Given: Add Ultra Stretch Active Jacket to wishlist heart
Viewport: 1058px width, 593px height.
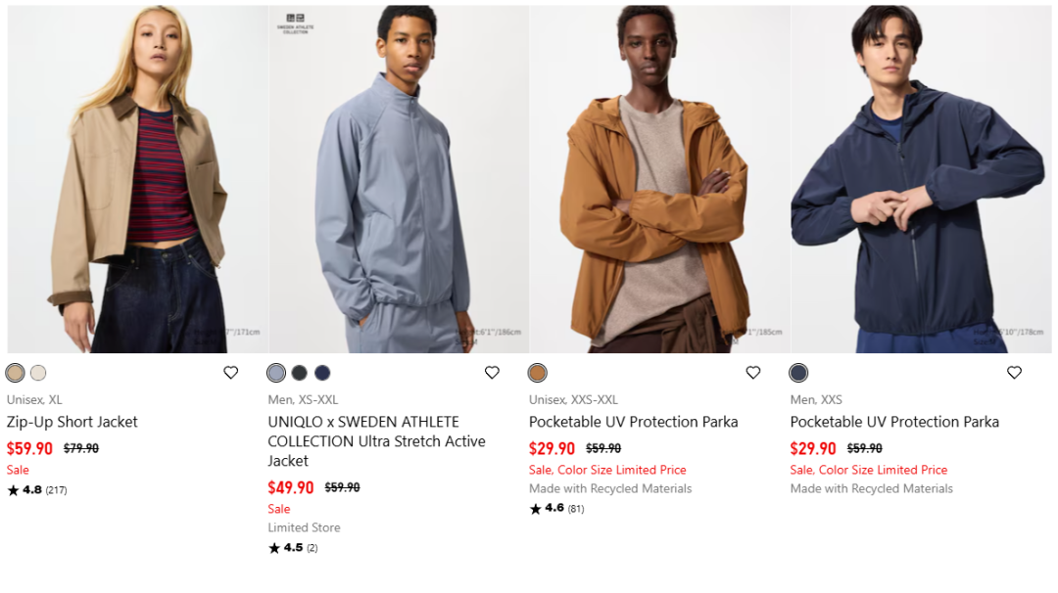Looking at the screenshot, I should click(493, 373).
